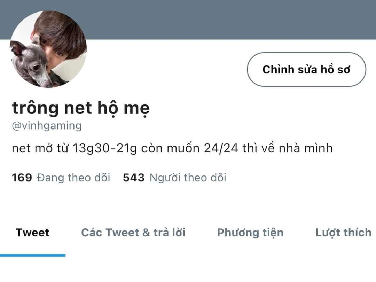Switch to the Phương tiện media tab
Screen dimensions: 376x282
click(x=250, y=233)
